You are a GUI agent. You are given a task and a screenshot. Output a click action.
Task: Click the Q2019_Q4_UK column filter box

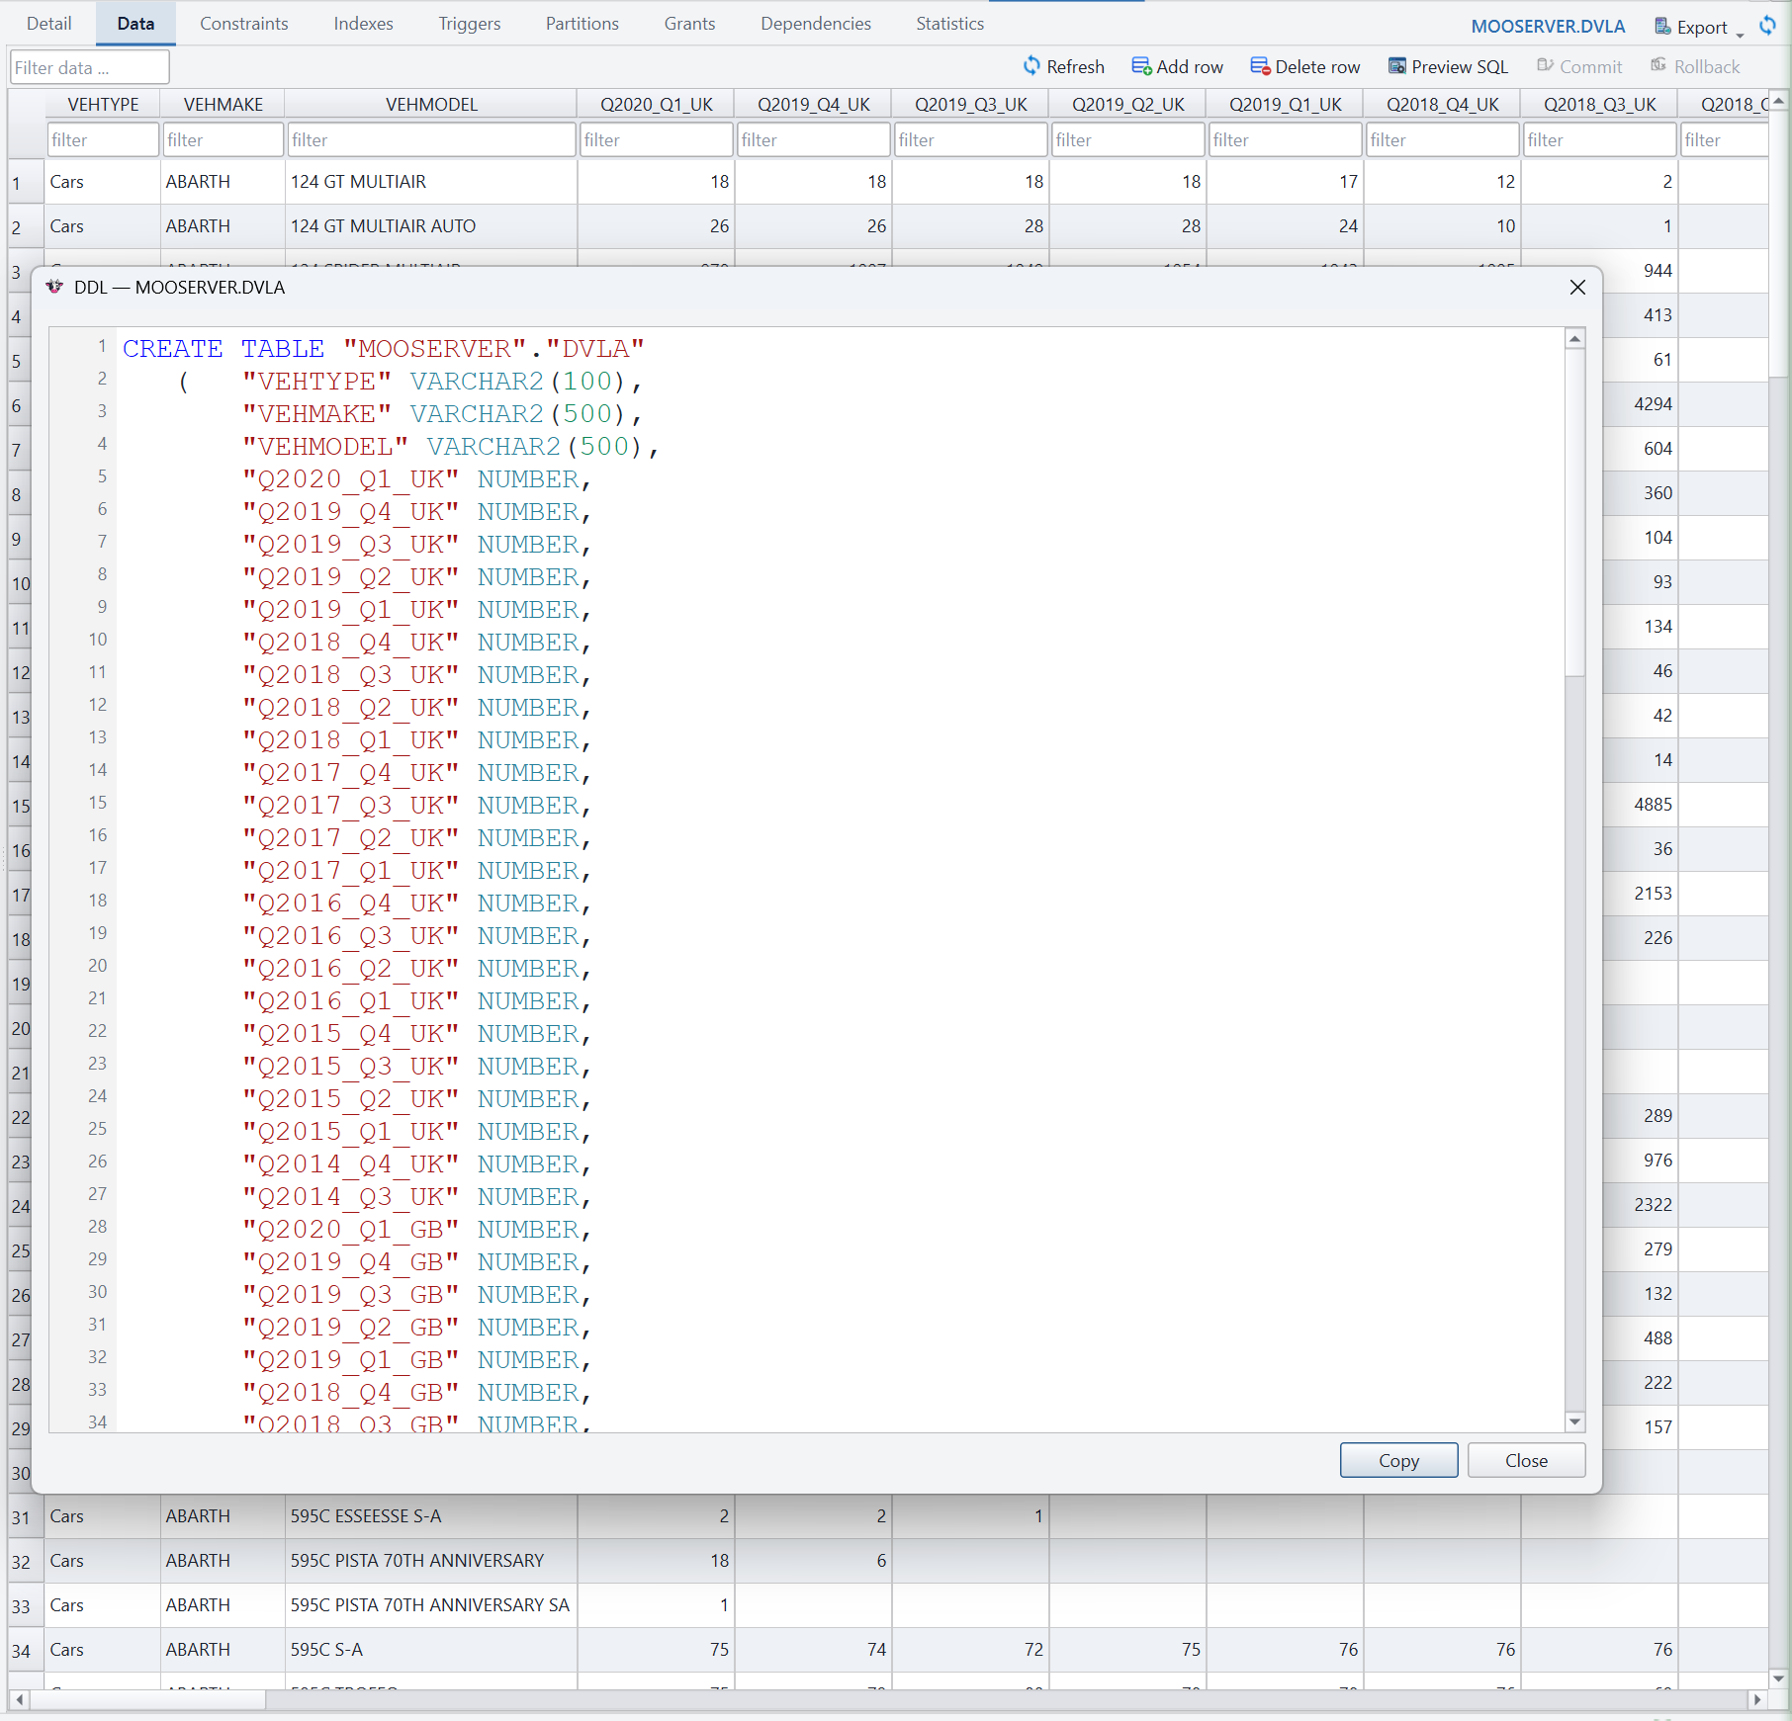(813, 139)
